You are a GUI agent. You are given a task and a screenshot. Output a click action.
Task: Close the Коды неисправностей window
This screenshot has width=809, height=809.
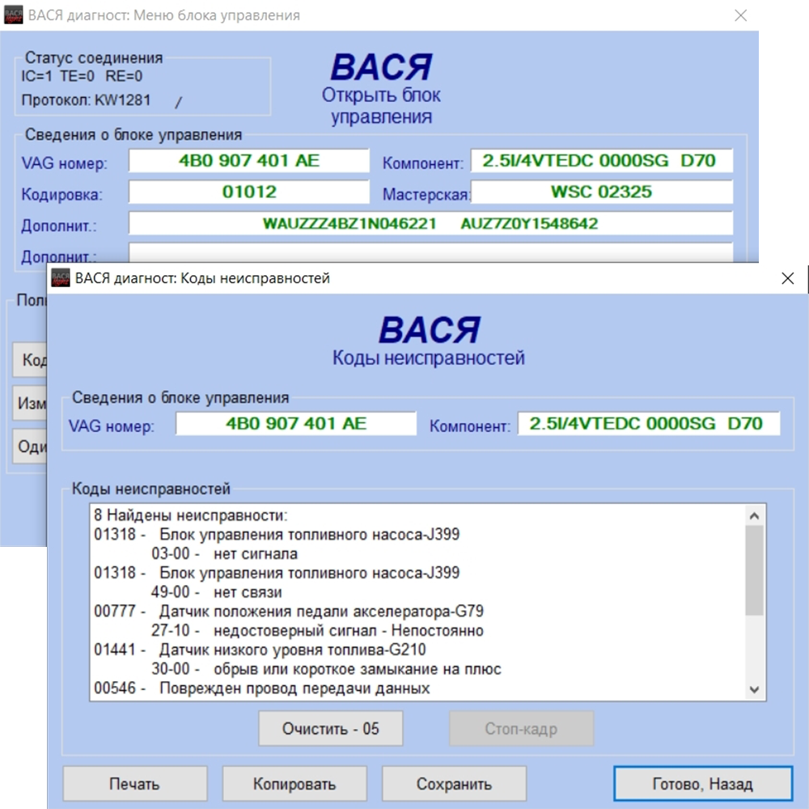[x=787, y=278]
